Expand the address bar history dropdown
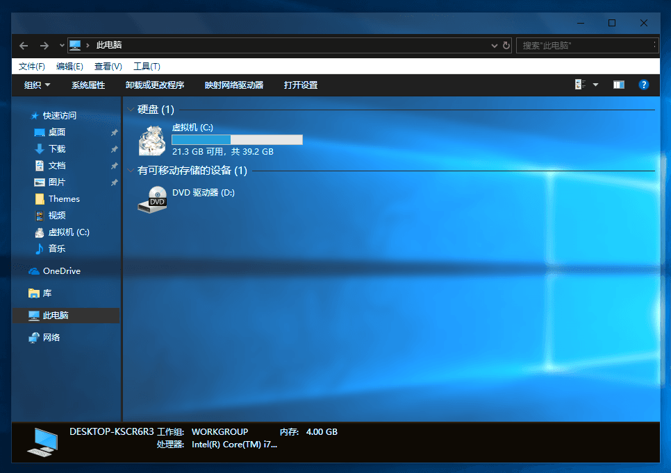Image resolution: width=671 pixels, height=473 pixels. [x=495, y=45]
